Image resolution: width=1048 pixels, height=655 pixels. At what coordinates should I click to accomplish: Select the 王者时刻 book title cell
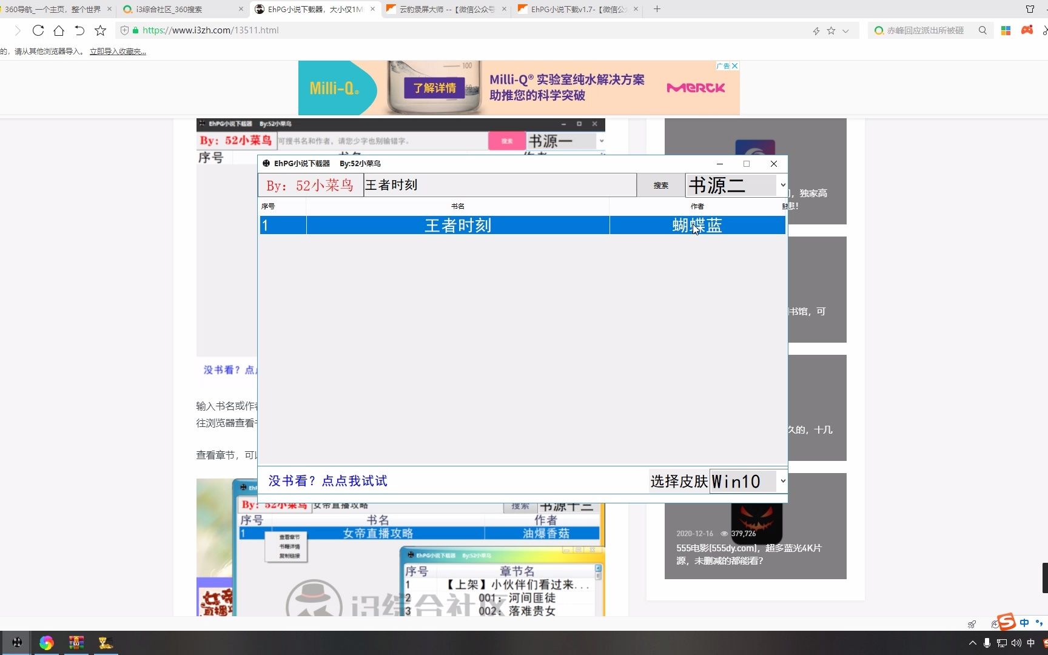click(458, 226)
